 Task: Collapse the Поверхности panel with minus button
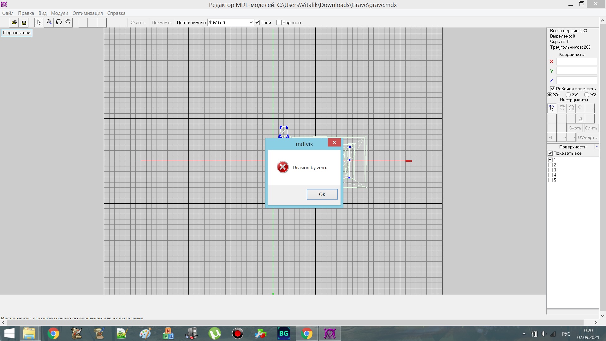coord(596,147)
